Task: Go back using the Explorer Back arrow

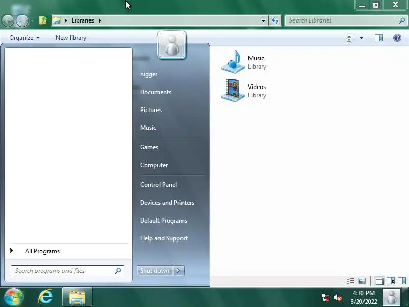Action: pyautogui.click(x=8, y=20)
